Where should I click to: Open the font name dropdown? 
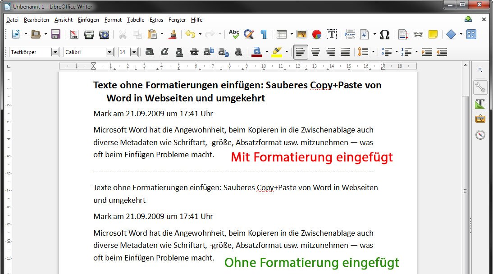coord(110,52)
